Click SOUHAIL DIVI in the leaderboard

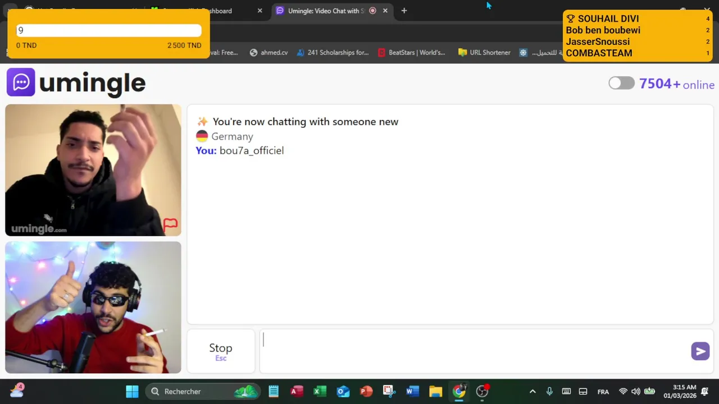tap(608, 19)
